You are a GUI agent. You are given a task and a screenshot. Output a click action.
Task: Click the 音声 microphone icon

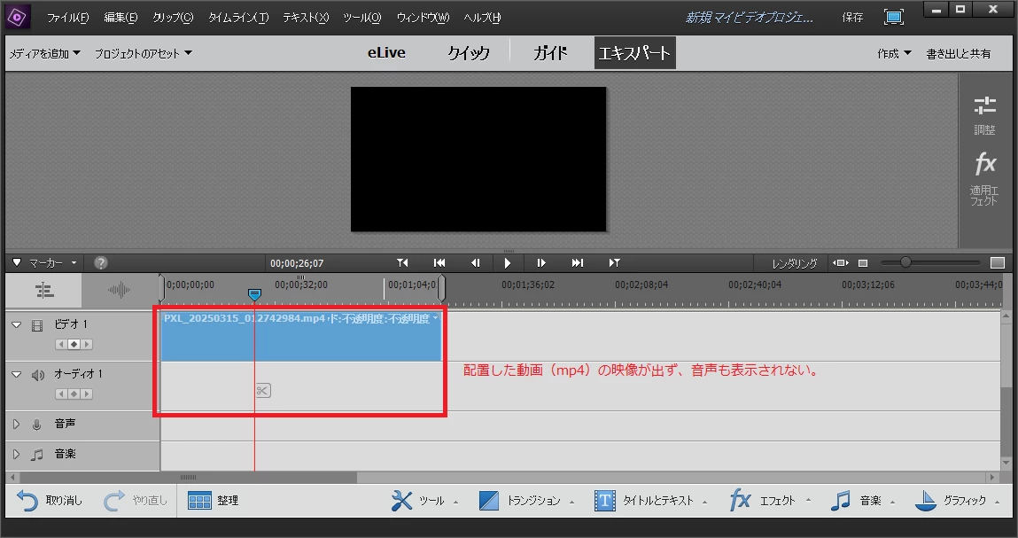coord(37,425)
